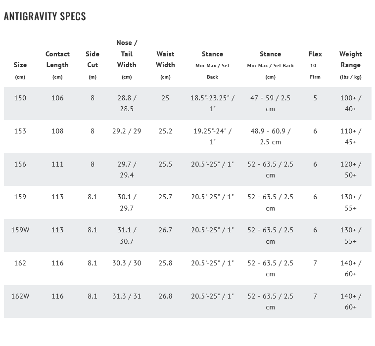The image size is (375, 346).
Task: Click the 156 size row label
Action: (x=20, y=164)
